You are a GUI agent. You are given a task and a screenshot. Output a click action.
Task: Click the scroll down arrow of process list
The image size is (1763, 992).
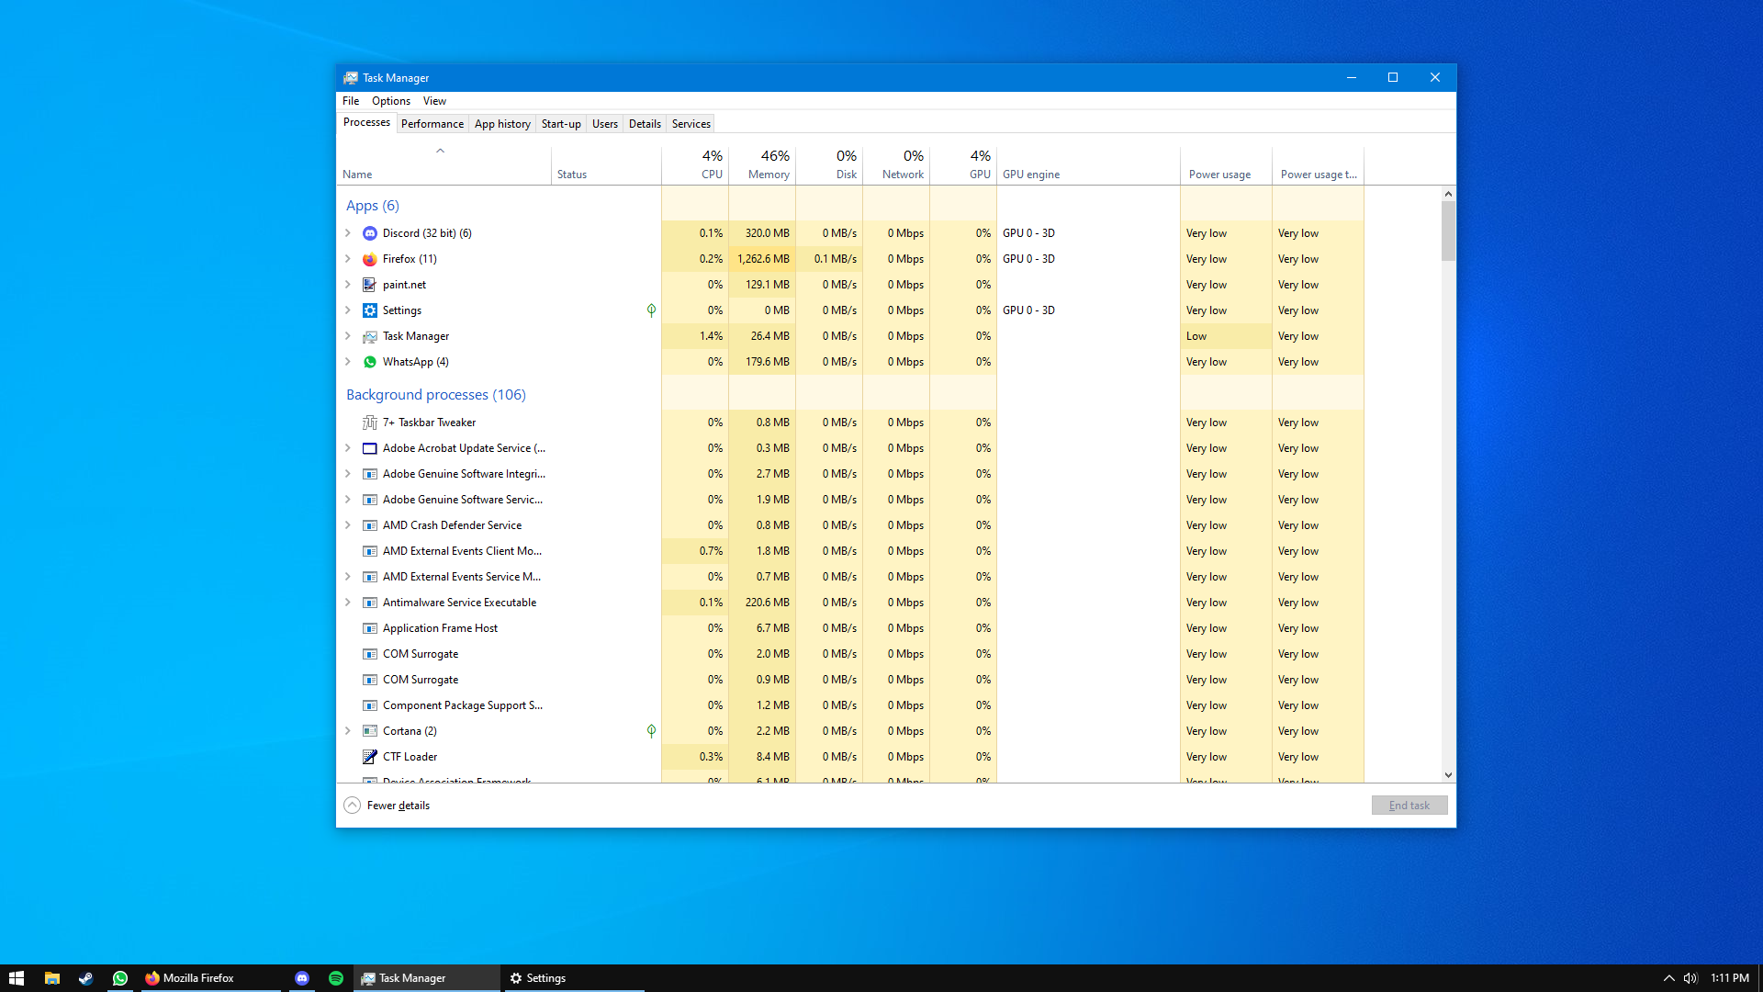[1448, 775]
